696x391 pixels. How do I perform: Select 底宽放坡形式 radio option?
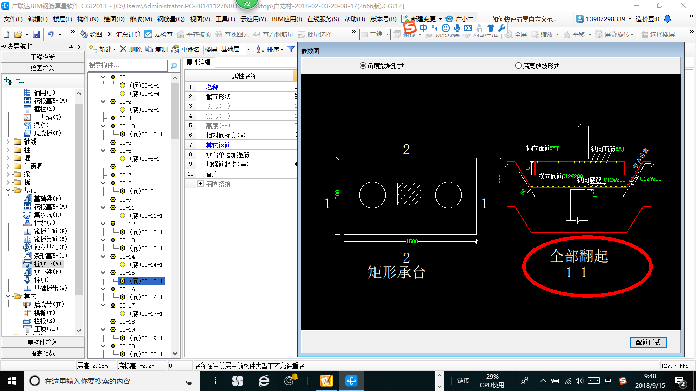(538, 66)
